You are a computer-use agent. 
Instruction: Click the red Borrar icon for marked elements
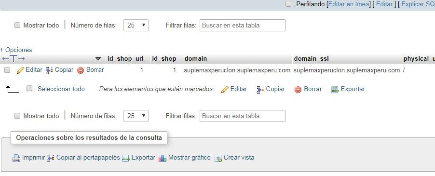pos(298,90)
